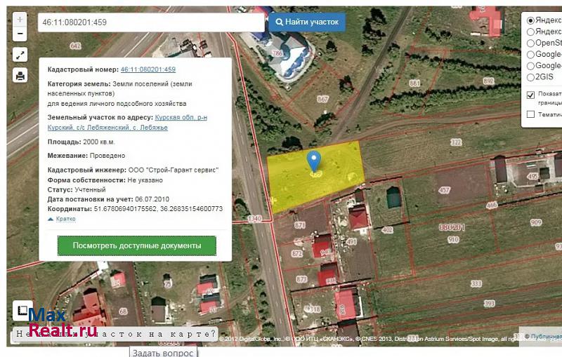The height and width of the screenshot is (357, 562).
Task: Click the magnifier icon in the search button
Action: [x=279, y=22]
